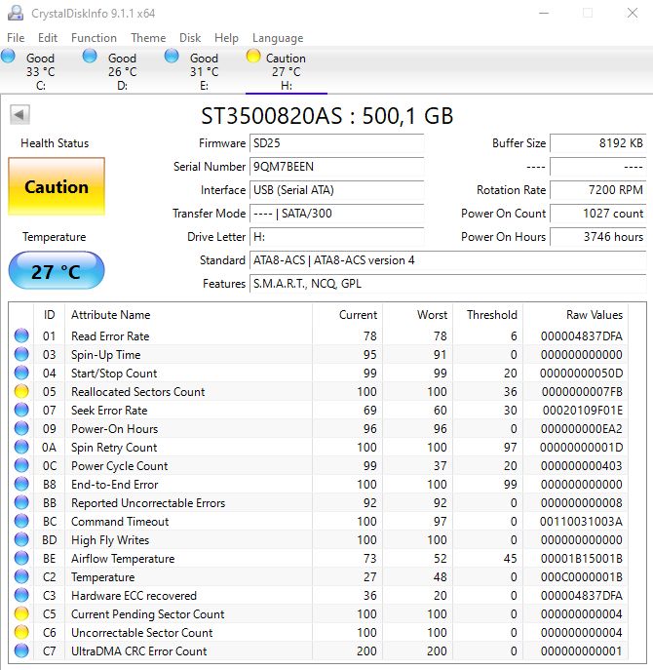
Task: Click the status orb for Seek Error Rate
Action: click(x=21, y=411)
